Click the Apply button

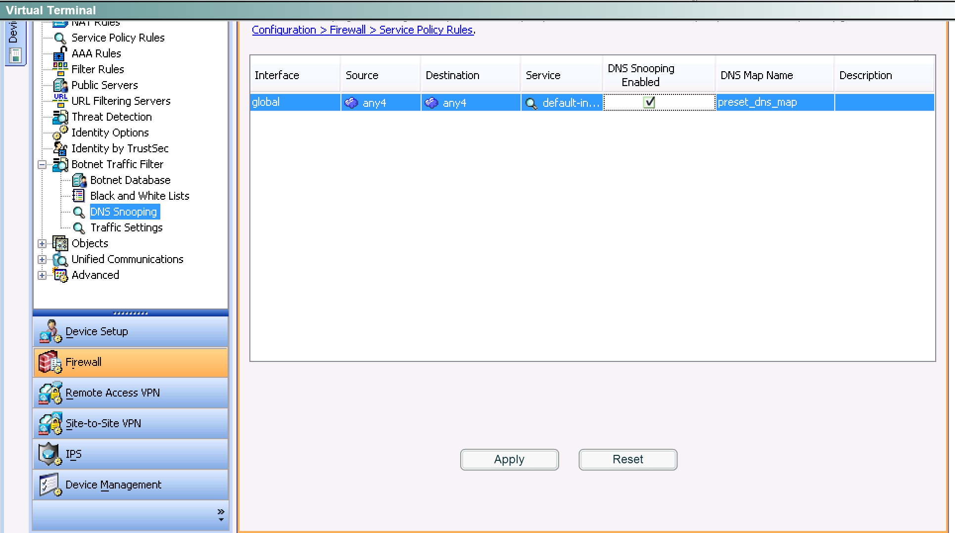tap(509, 459)
